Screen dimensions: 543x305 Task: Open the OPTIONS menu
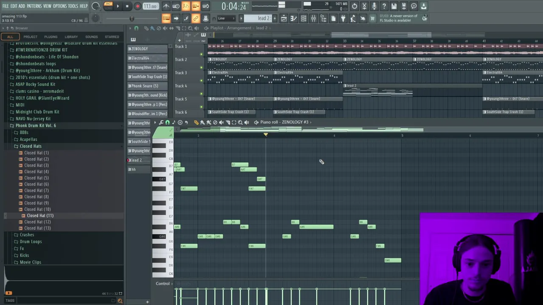coord(60,6)
